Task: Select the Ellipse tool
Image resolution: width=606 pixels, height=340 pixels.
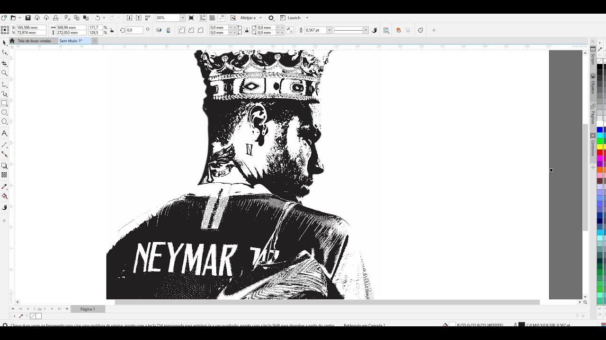Action: pyautogui.click(x=4, y=112)
